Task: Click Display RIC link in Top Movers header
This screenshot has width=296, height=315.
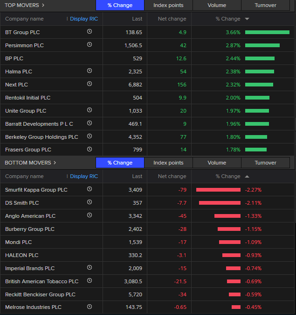Action: coord(84,19)
